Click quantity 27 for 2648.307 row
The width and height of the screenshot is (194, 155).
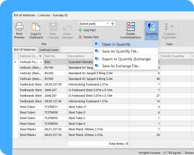(145, 95)
